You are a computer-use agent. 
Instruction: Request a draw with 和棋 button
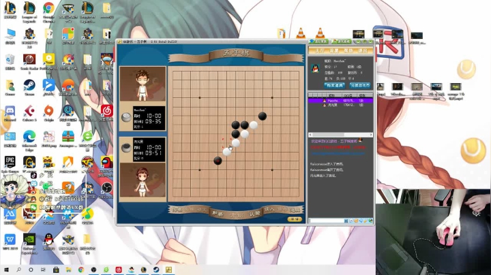coord(218,214)
